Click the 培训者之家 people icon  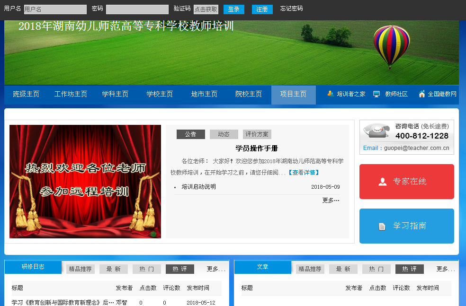[x=331, y=94]
